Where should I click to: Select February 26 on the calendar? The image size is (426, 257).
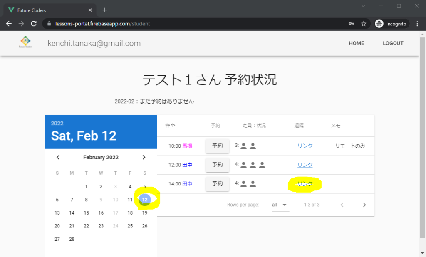click(x=145, y=226)
